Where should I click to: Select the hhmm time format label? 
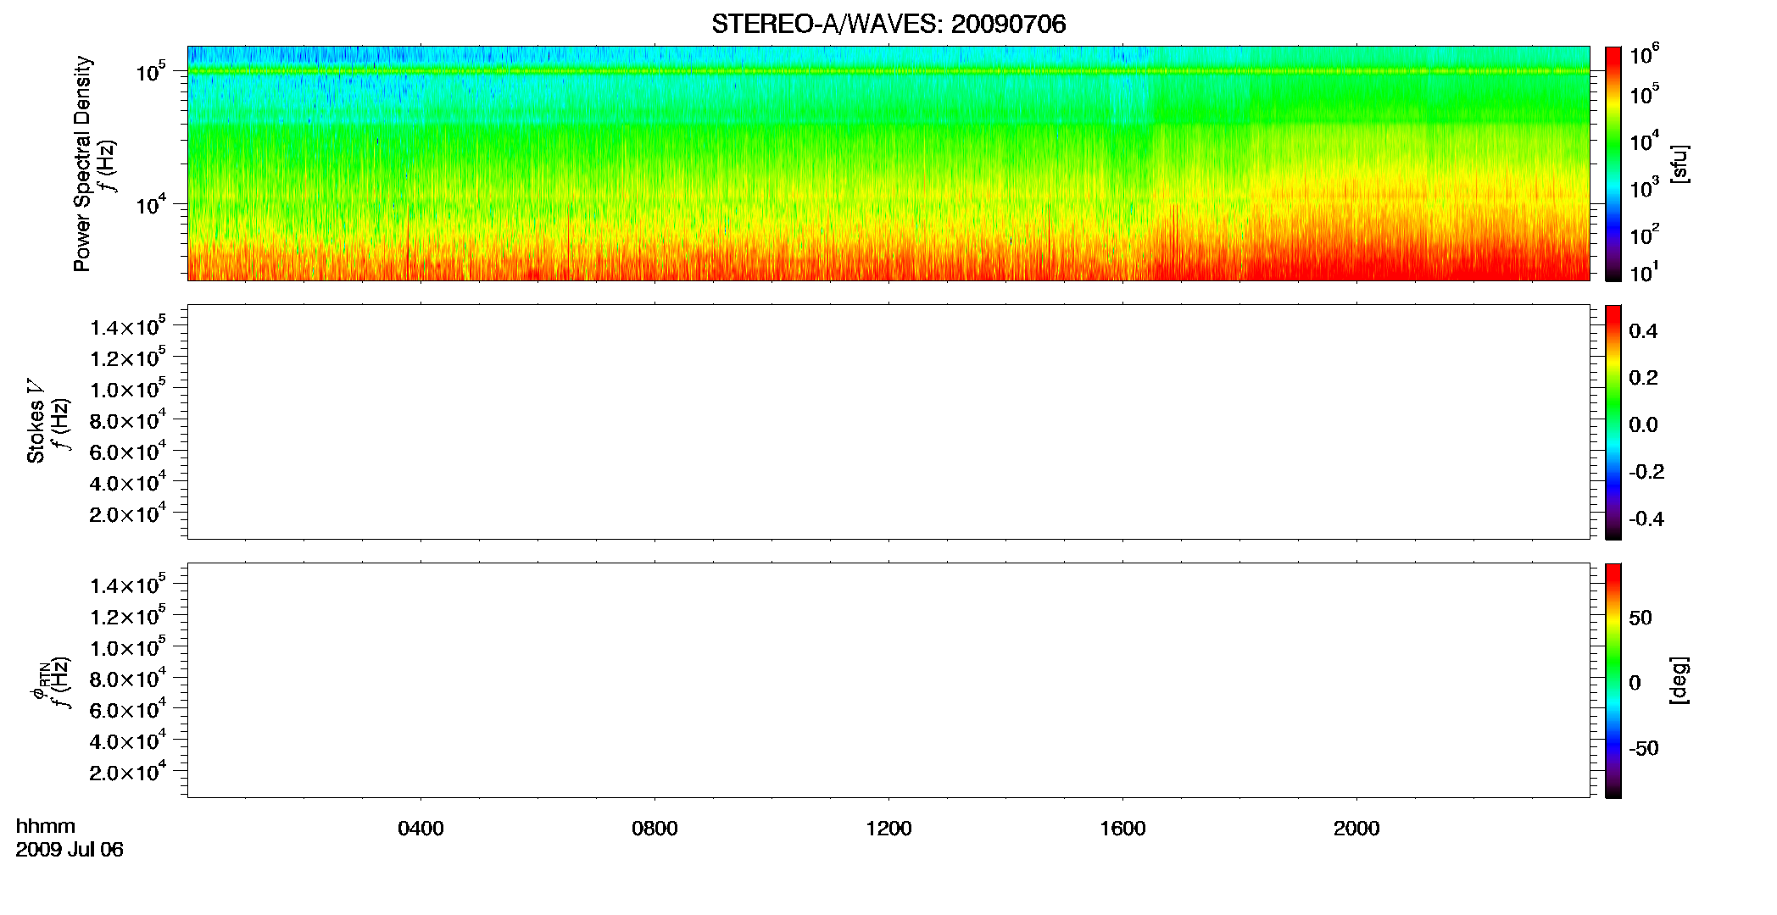point(46,827)
